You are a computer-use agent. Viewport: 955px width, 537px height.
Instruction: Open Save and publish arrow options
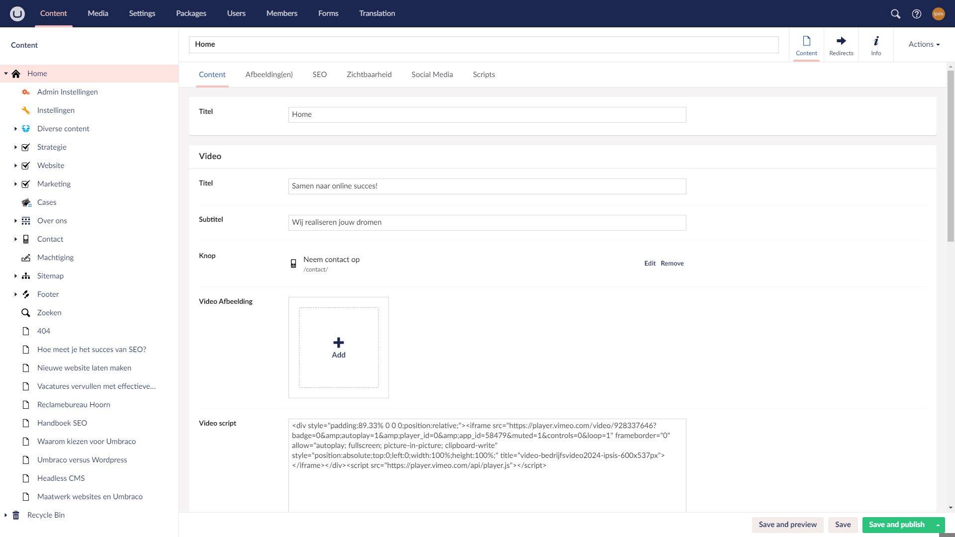point(938,525)
